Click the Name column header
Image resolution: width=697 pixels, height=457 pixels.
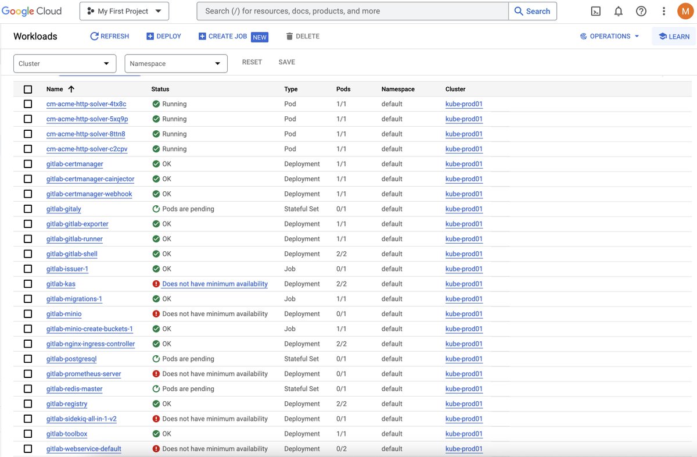55,89
